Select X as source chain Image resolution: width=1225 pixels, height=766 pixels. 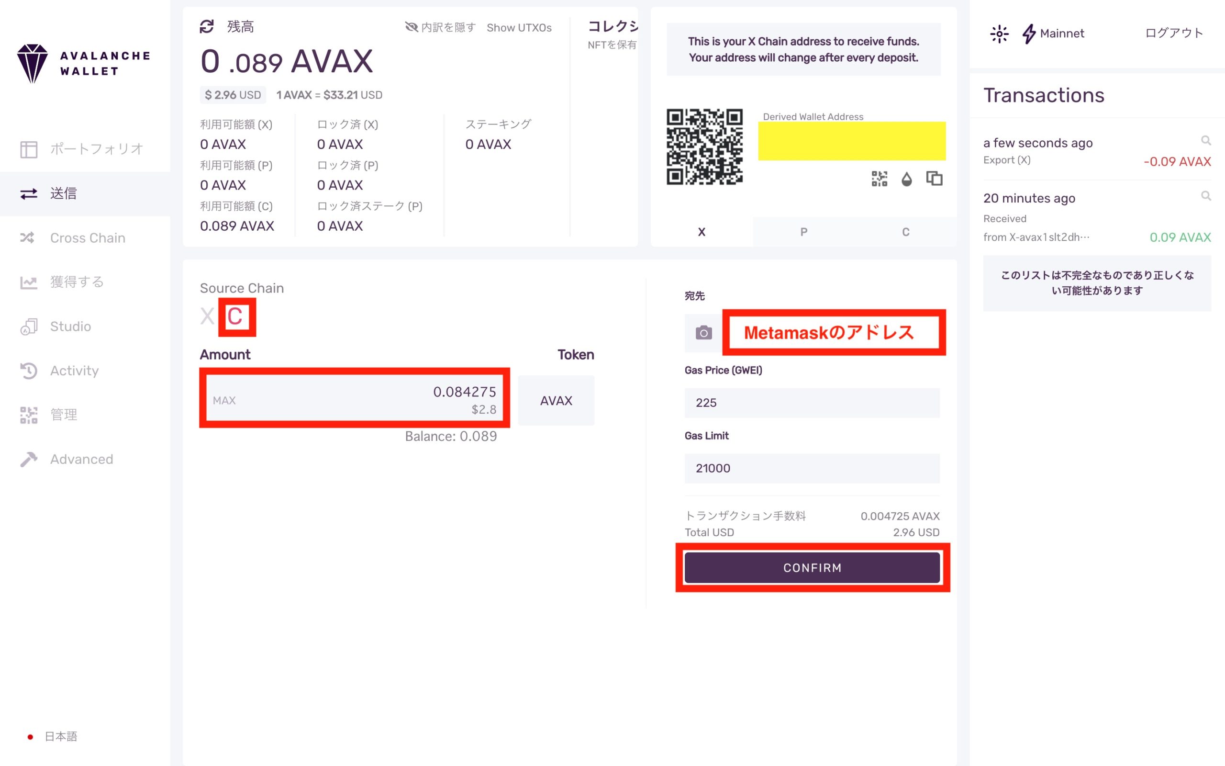tap(207, 316)
